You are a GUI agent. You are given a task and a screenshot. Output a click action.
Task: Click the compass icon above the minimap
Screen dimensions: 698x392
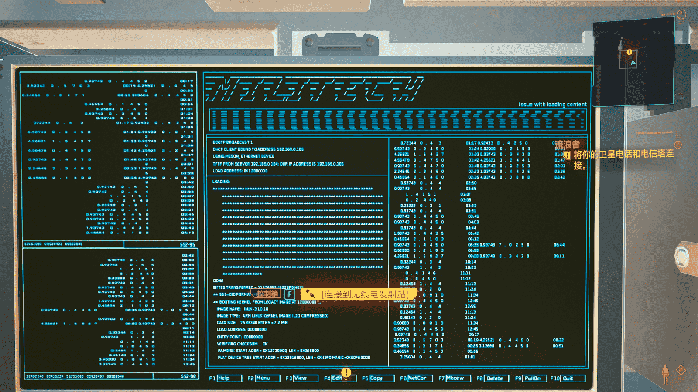coord(682,14)
